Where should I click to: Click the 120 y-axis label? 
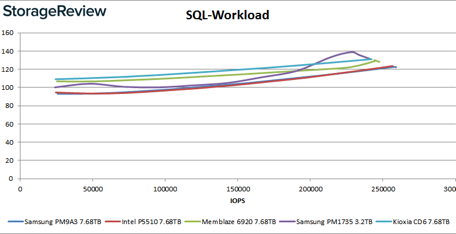(x=8, y=69)
